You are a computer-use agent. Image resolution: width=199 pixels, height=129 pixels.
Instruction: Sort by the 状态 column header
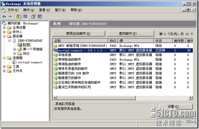click(x=163, y=41)
